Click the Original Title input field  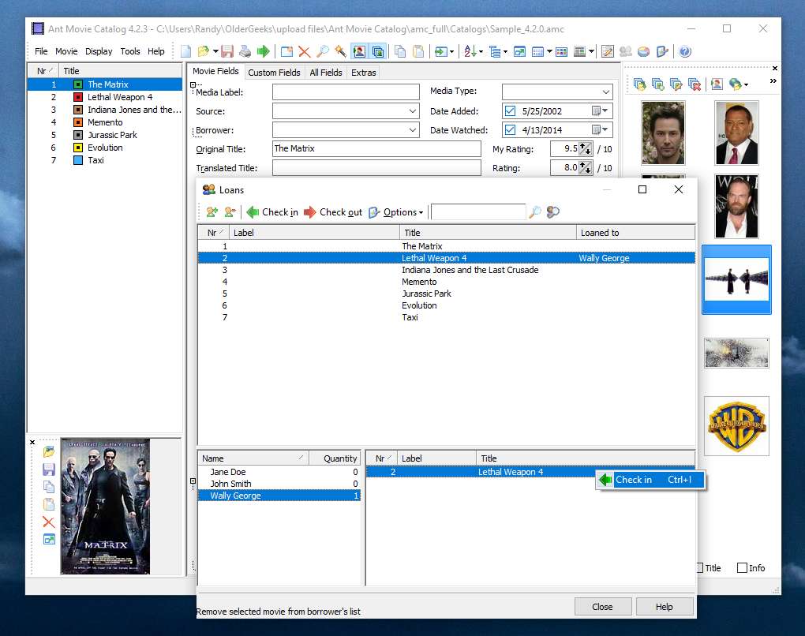click(376, 149)
